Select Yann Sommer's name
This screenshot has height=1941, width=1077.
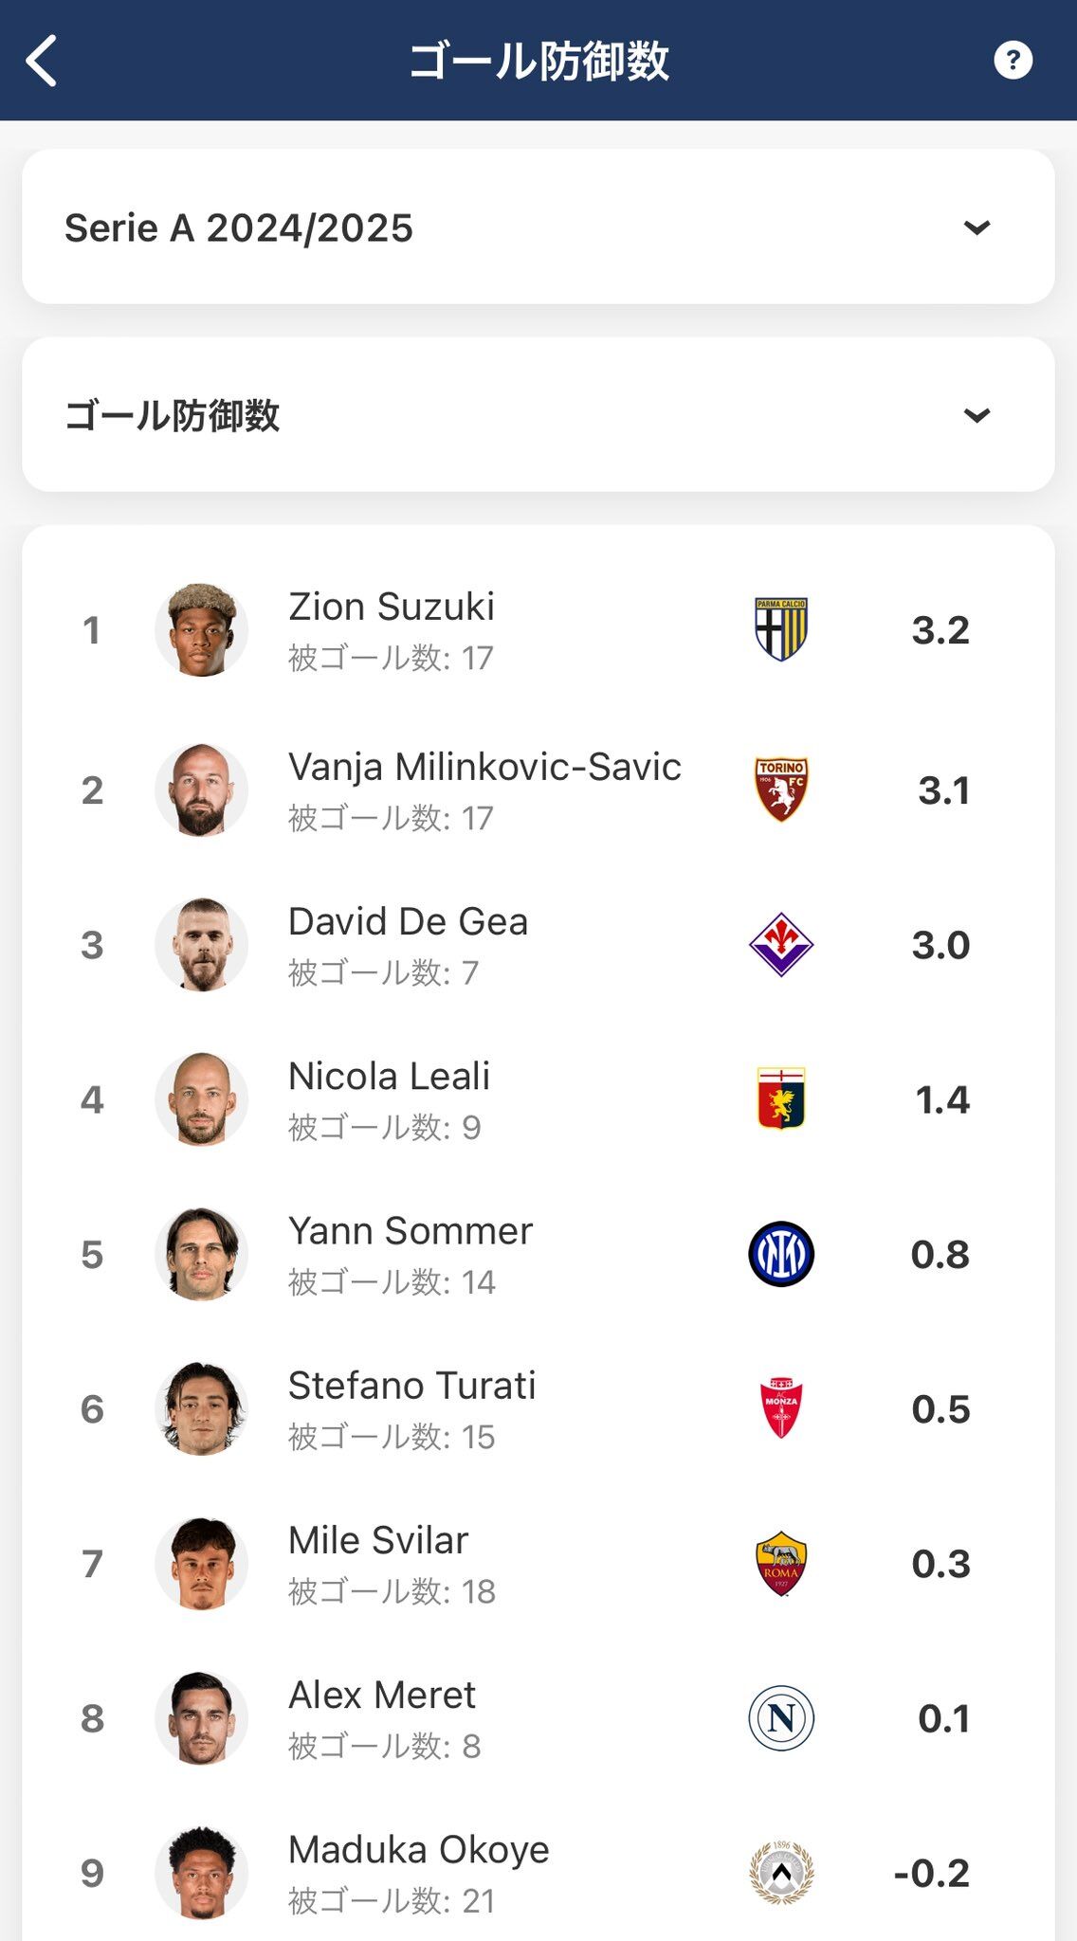[411, 1230]
